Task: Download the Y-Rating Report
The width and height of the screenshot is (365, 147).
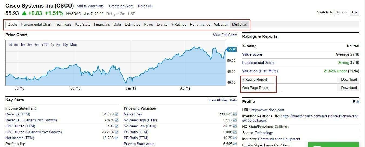Action: [349, 79]
